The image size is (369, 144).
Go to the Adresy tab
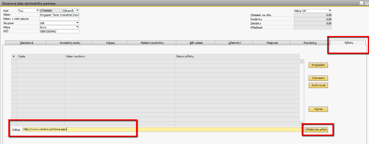[109, 43]
